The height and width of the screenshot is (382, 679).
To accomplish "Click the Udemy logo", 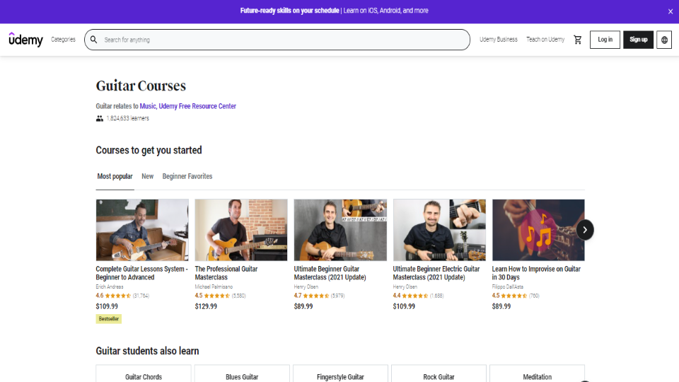I will [x=26, y=40].
